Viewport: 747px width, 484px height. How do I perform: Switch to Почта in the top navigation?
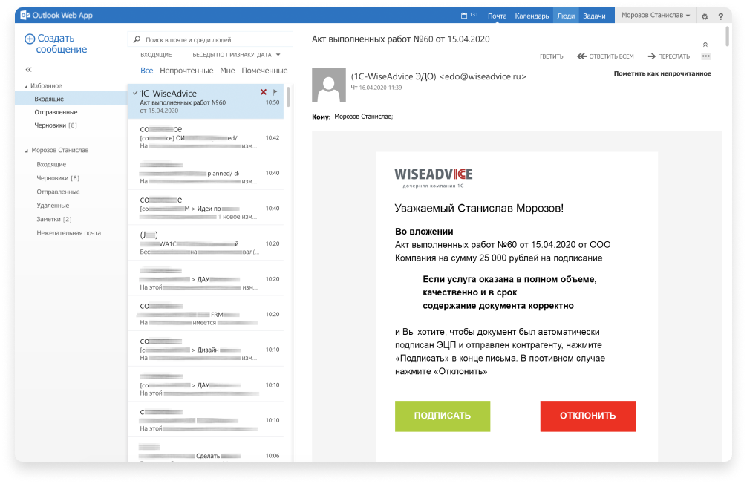[497, 16]
